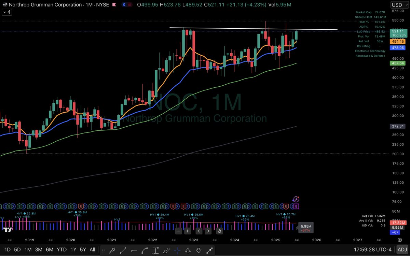The image size is (410, 256).
Task: Zoom out the chart with minus button
Action: coord(178,231)
